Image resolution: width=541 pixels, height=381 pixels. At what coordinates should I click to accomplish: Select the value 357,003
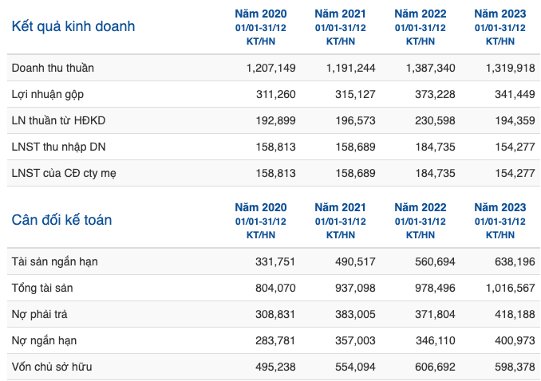pyautogui.click(x=355, y=340)
